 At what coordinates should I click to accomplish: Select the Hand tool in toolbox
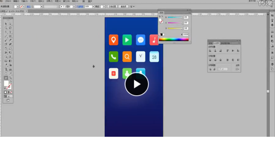coord(6,78)
